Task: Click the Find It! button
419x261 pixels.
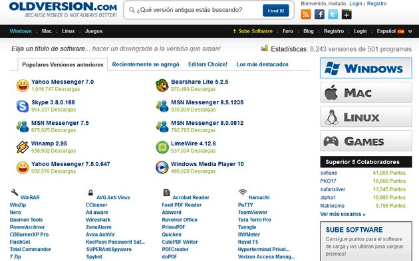Action: click(x=276, y=11)
